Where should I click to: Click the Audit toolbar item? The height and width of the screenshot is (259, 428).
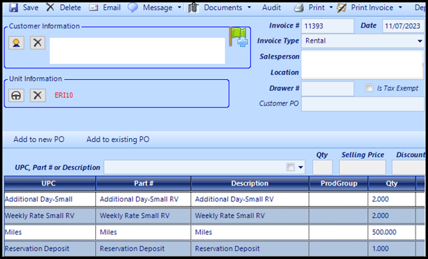271,8
